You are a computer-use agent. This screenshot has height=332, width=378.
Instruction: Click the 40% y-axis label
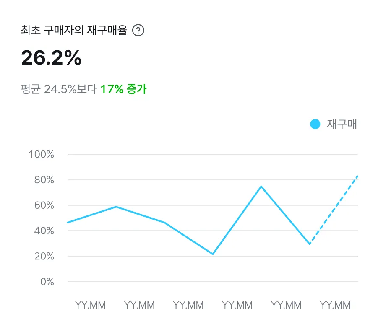(x=43, y=231)
